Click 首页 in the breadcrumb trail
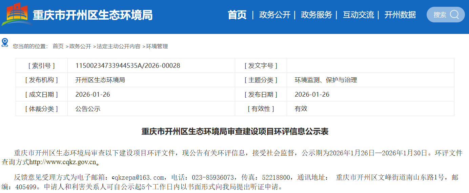 (58, 46)
